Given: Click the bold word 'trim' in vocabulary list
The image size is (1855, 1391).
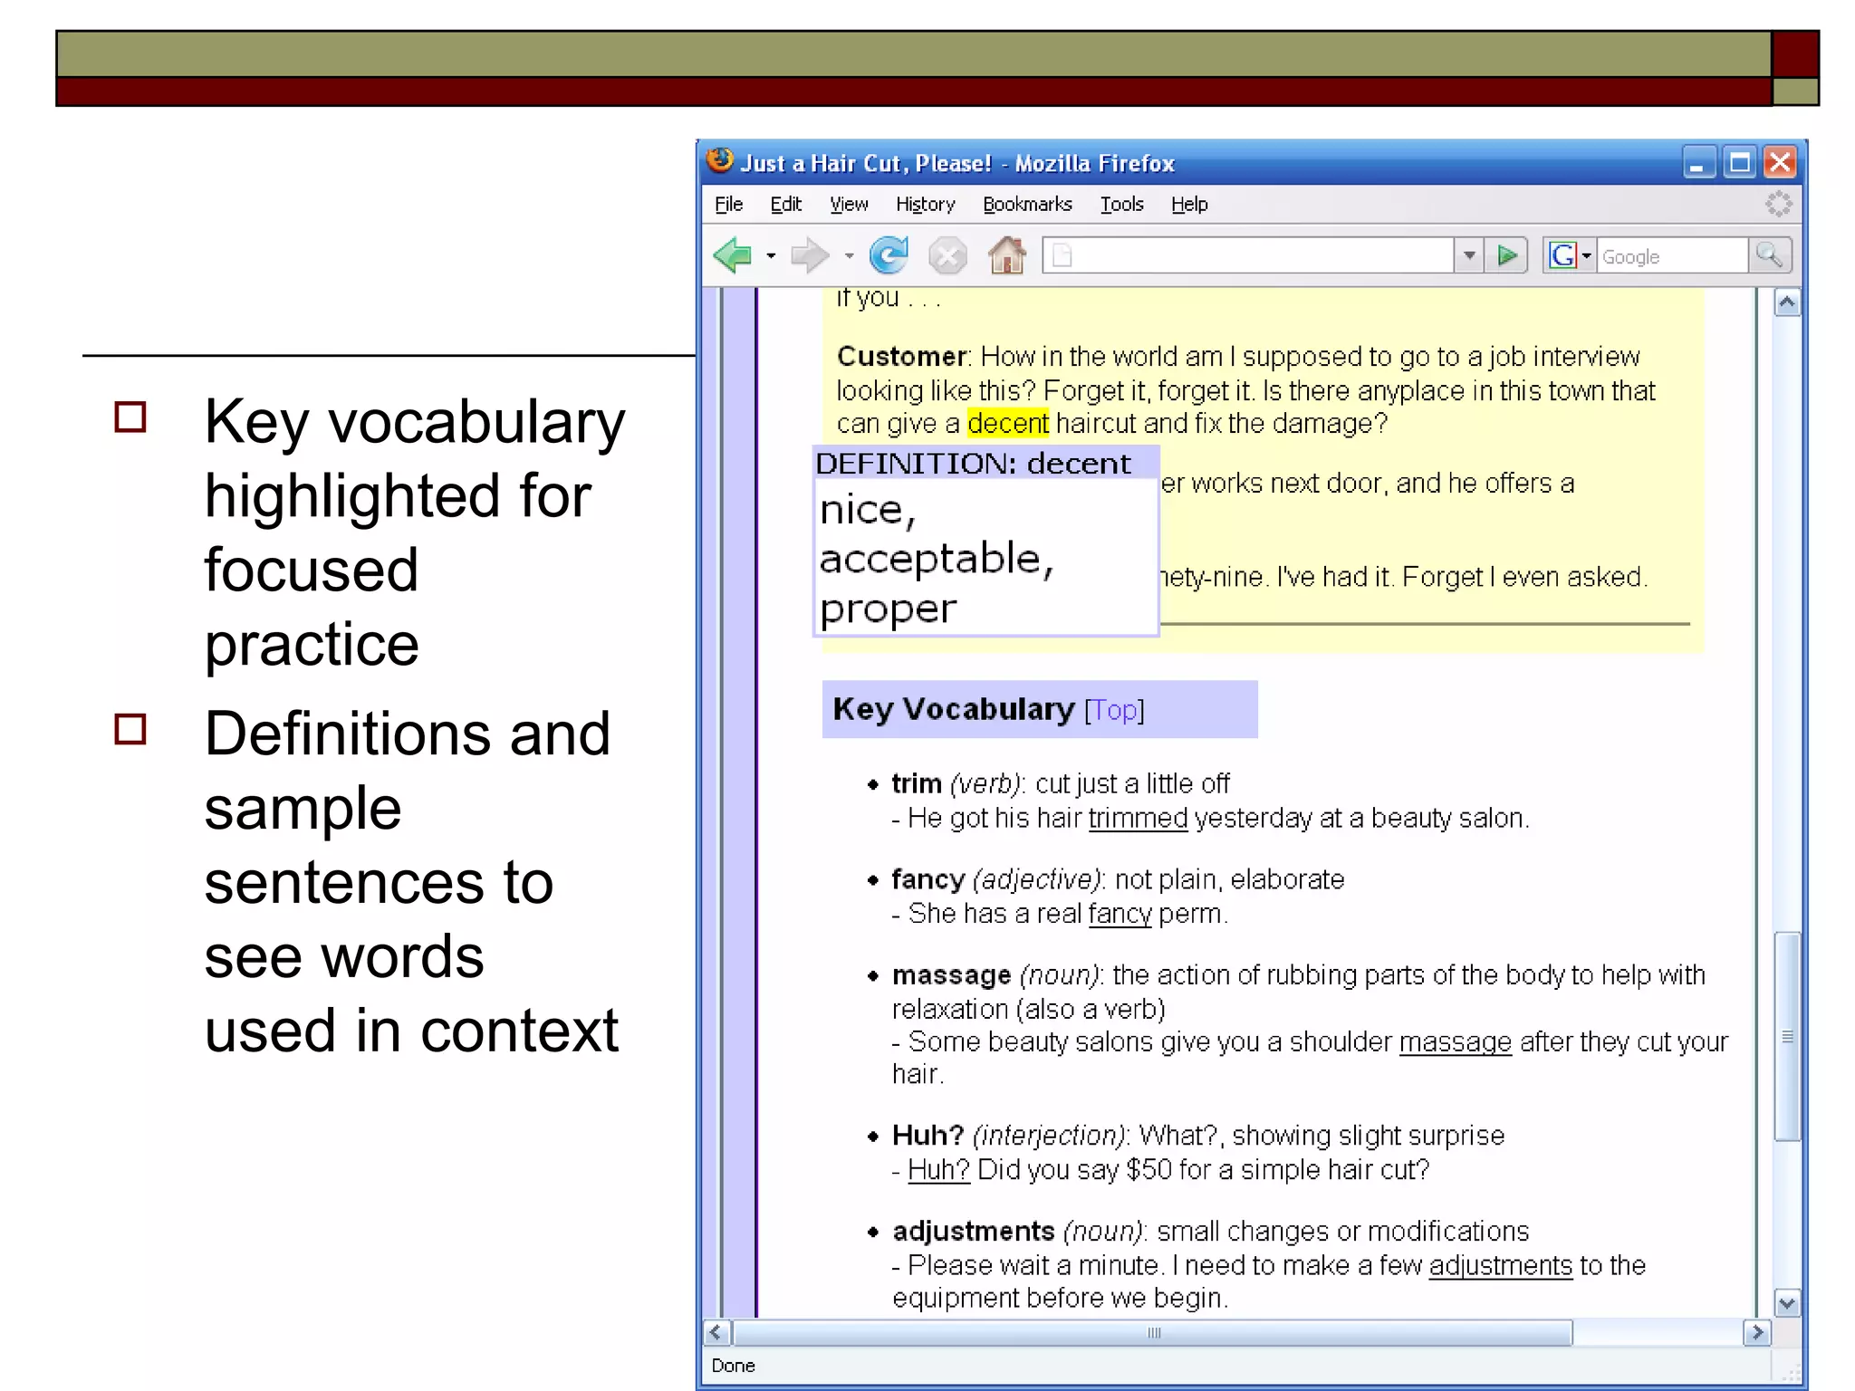Looking at the screenshot, I should pos(917,783).
